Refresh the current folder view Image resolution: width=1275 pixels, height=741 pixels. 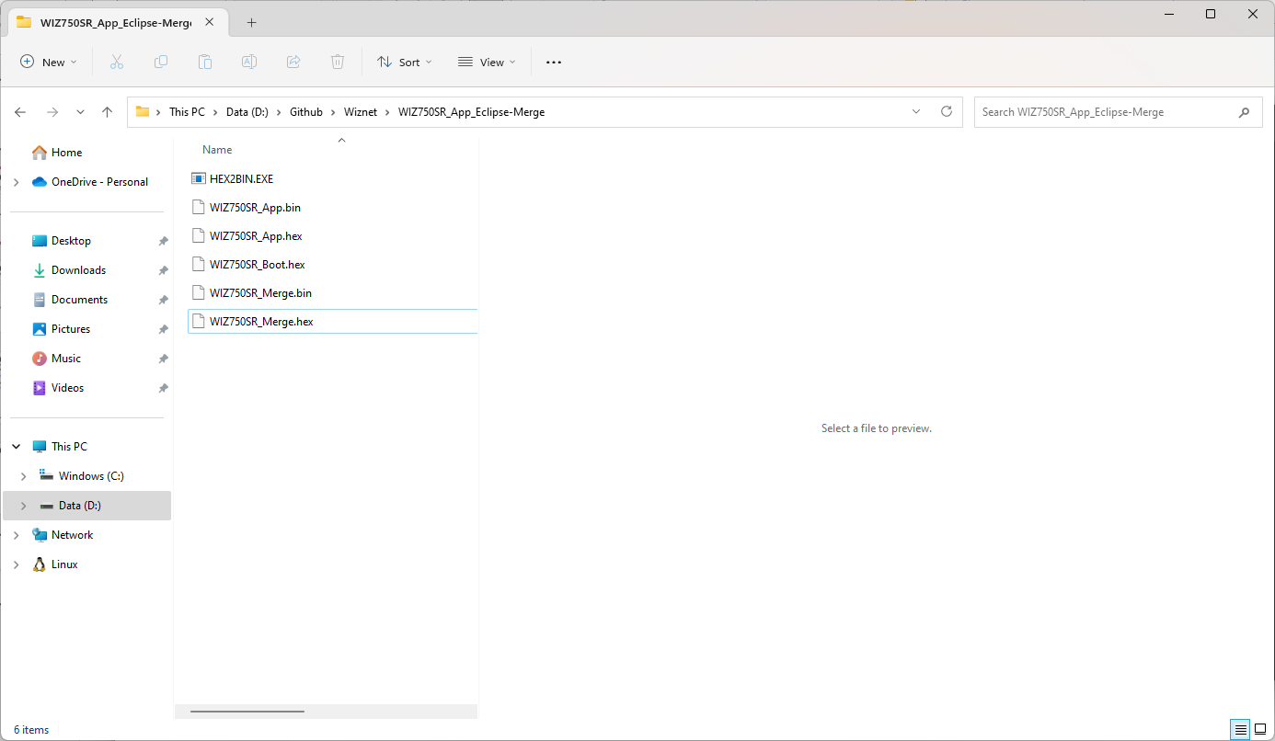point(947,112)
